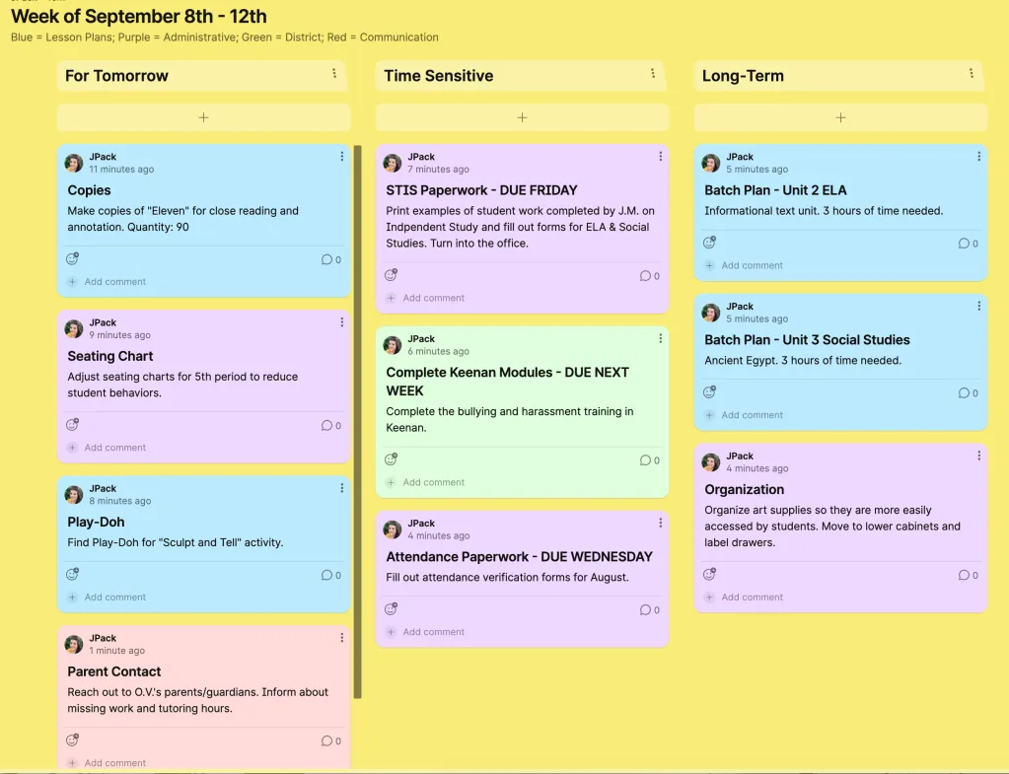
Task: Open the Batch Plan Unit 3 Social Studies menu
Action: [978, 307]
